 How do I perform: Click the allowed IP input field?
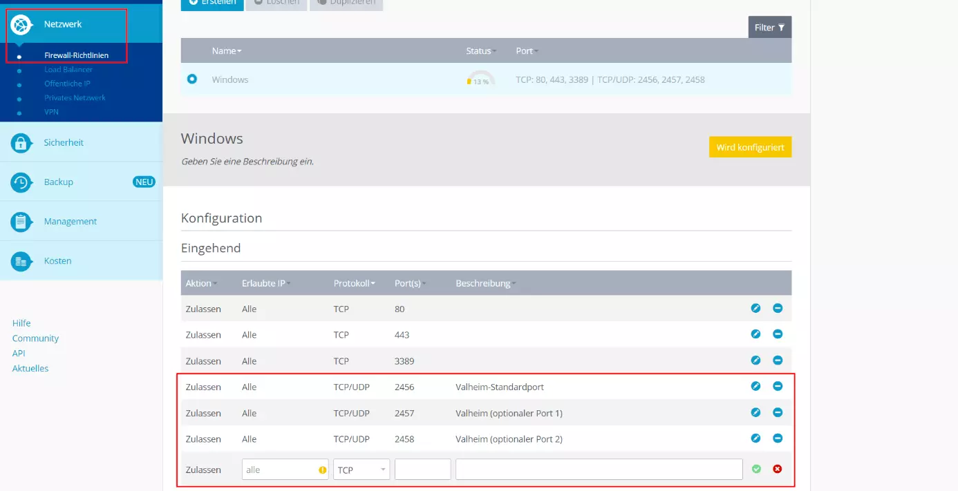[x=285, y=470]
